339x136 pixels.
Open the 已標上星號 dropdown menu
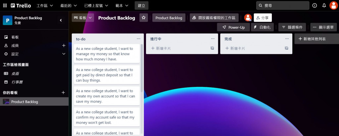pyautogui.click(x=96, y=5)
